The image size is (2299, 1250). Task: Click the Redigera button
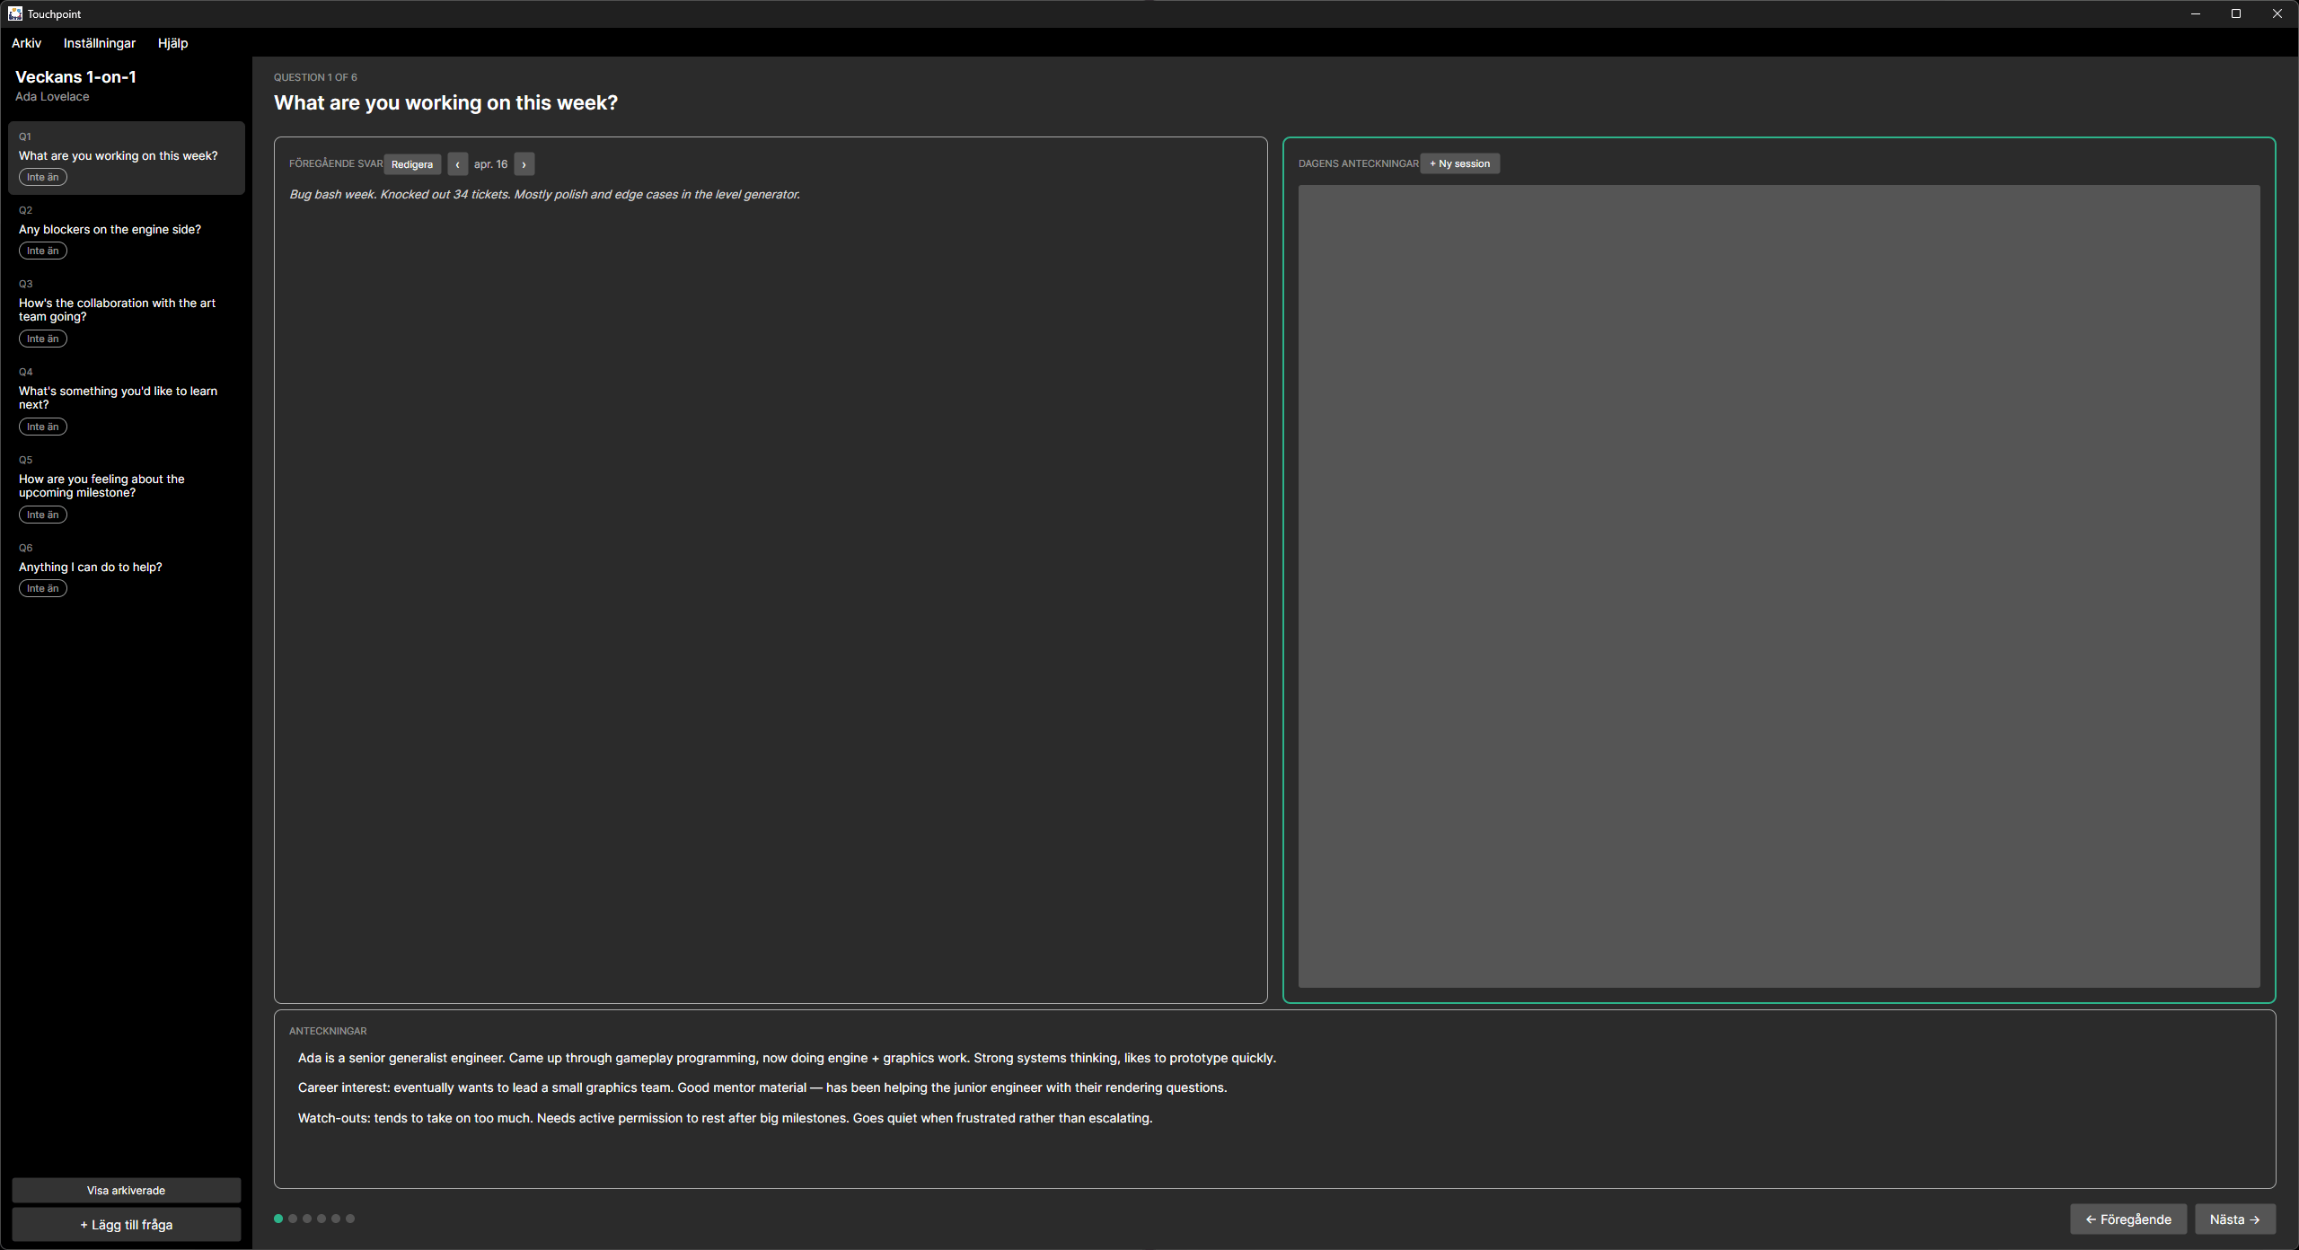412,163
